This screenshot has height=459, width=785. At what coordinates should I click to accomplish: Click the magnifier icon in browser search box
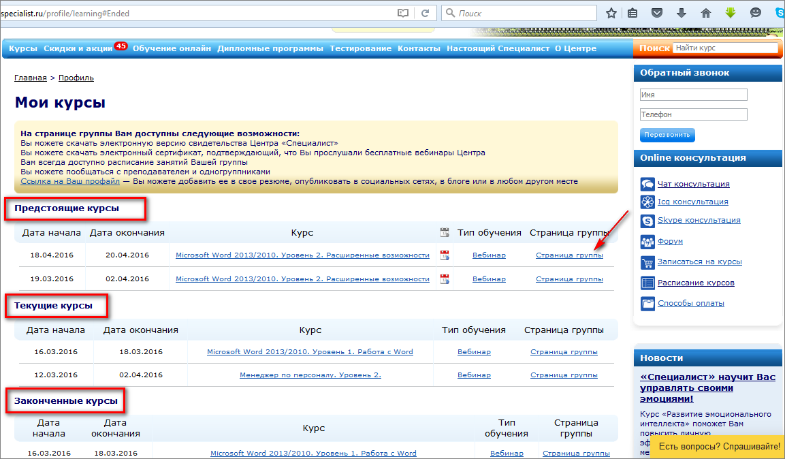coord(450,13)
